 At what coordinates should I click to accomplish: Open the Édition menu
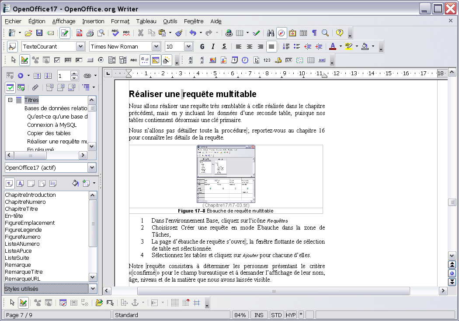click(37, 21)
